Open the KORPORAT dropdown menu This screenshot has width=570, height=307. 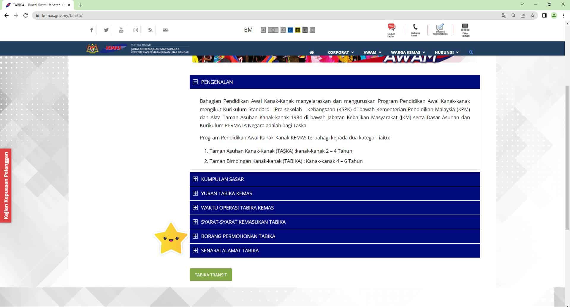click(x=341, y=52)
